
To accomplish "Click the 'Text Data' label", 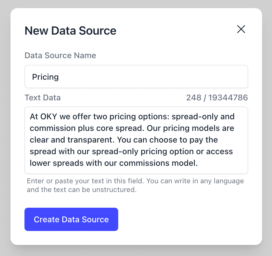I will [x=43, y=97].
